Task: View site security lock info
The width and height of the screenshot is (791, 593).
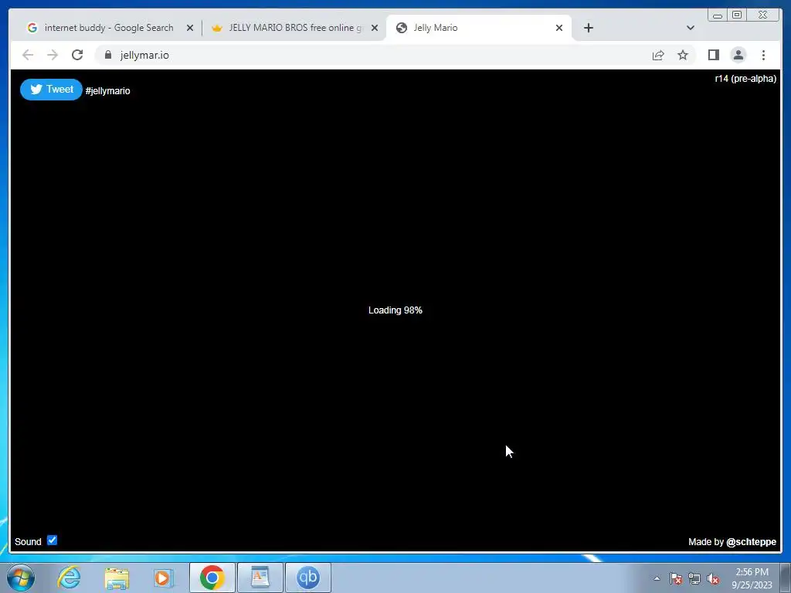Action: point(108,55)
